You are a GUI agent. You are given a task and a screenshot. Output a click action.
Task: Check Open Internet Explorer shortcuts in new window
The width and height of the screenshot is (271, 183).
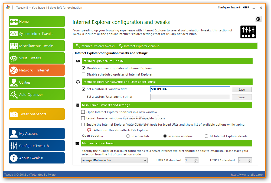coord(83,112)
